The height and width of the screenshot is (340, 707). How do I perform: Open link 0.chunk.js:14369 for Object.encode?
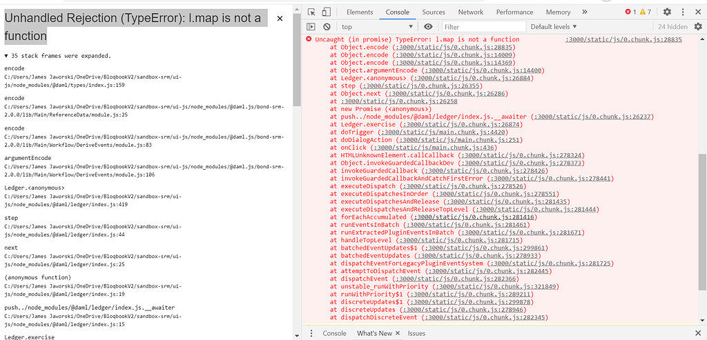454,63
